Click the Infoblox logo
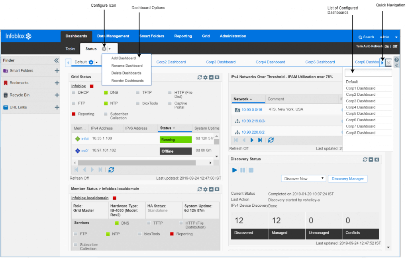Screen dimensions: 408x258 coord(18,36)
